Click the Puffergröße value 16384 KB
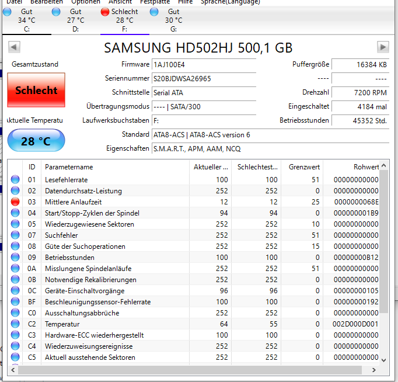This screenshot has width=398, height=382. [x=361, y=64]
